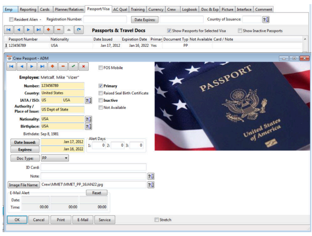The height and width of the screenshot is (236, 312).
Task: Click the save checkmark in Crew Passport toolbar
Action: (x=73, y=67)
